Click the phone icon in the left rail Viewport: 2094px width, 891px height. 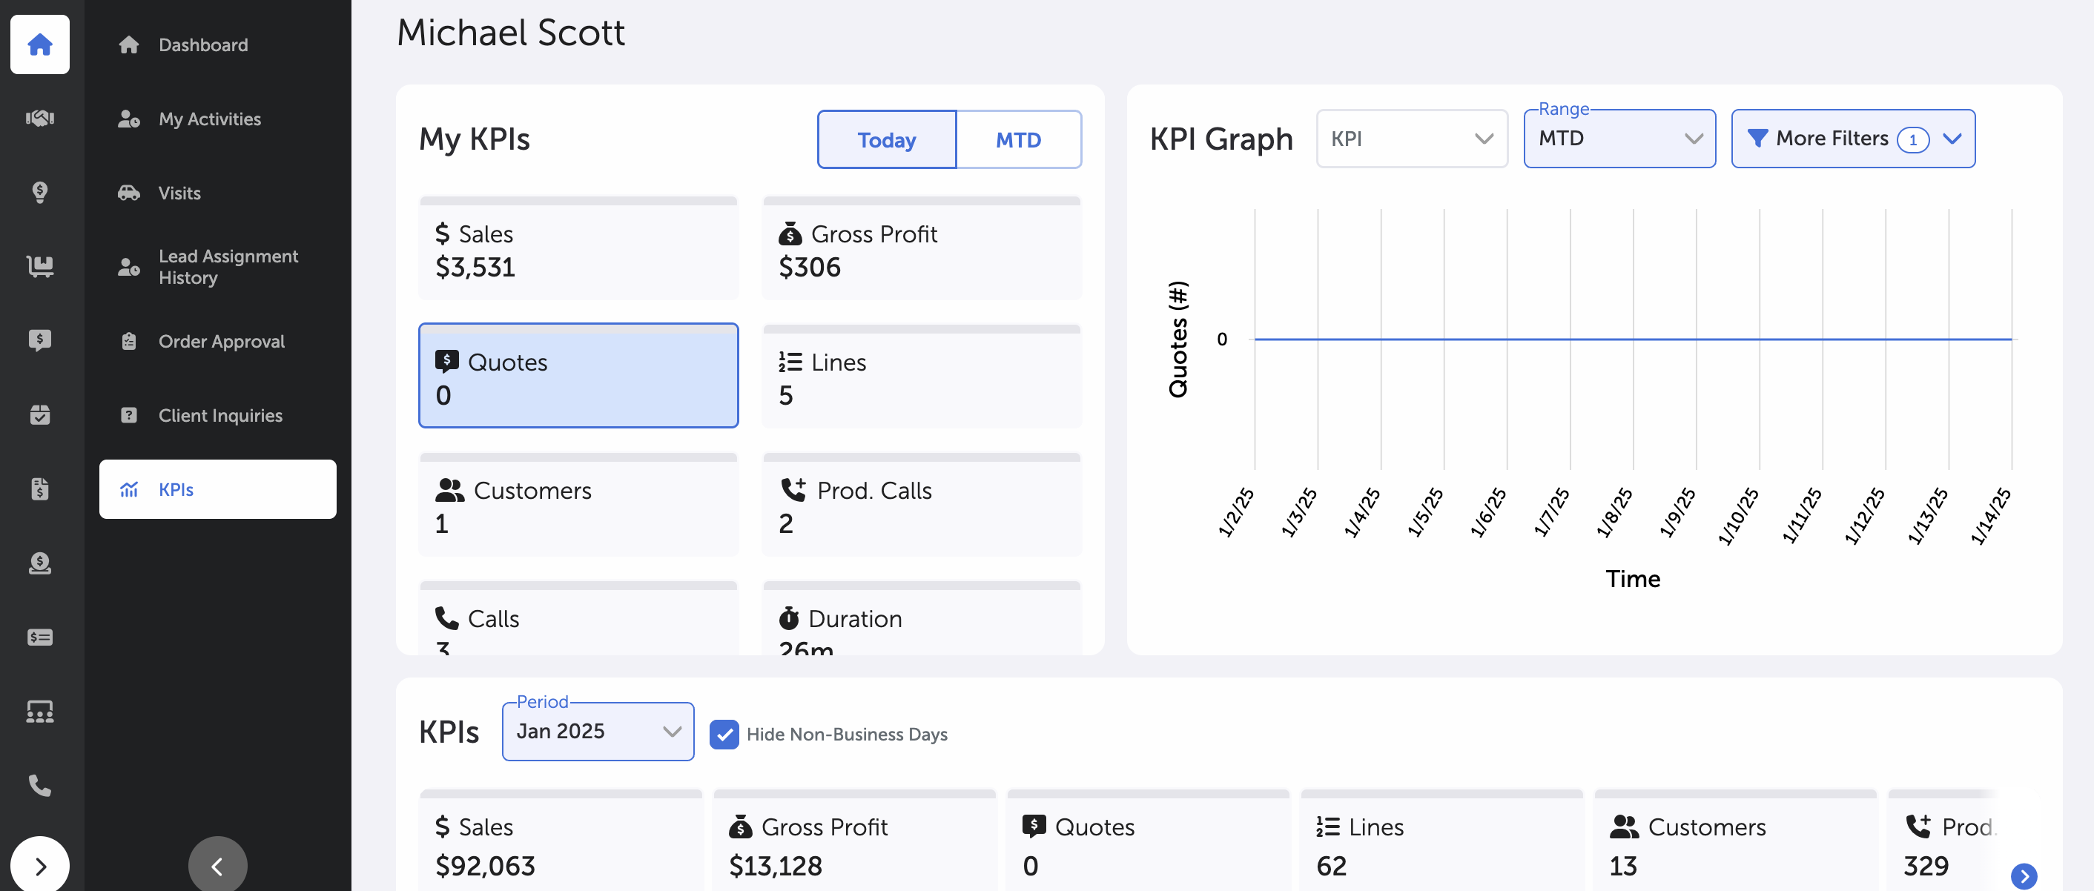coord(40,785)
